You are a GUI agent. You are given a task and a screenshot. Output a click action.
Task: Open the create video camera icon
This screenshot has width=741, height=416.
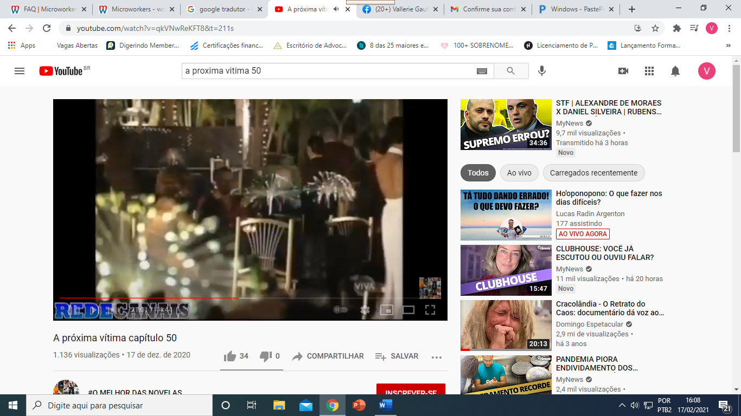[x=623, y=71]
